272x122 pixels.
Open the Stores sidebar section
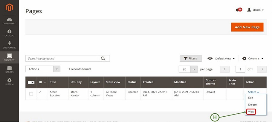coord(9,69)
